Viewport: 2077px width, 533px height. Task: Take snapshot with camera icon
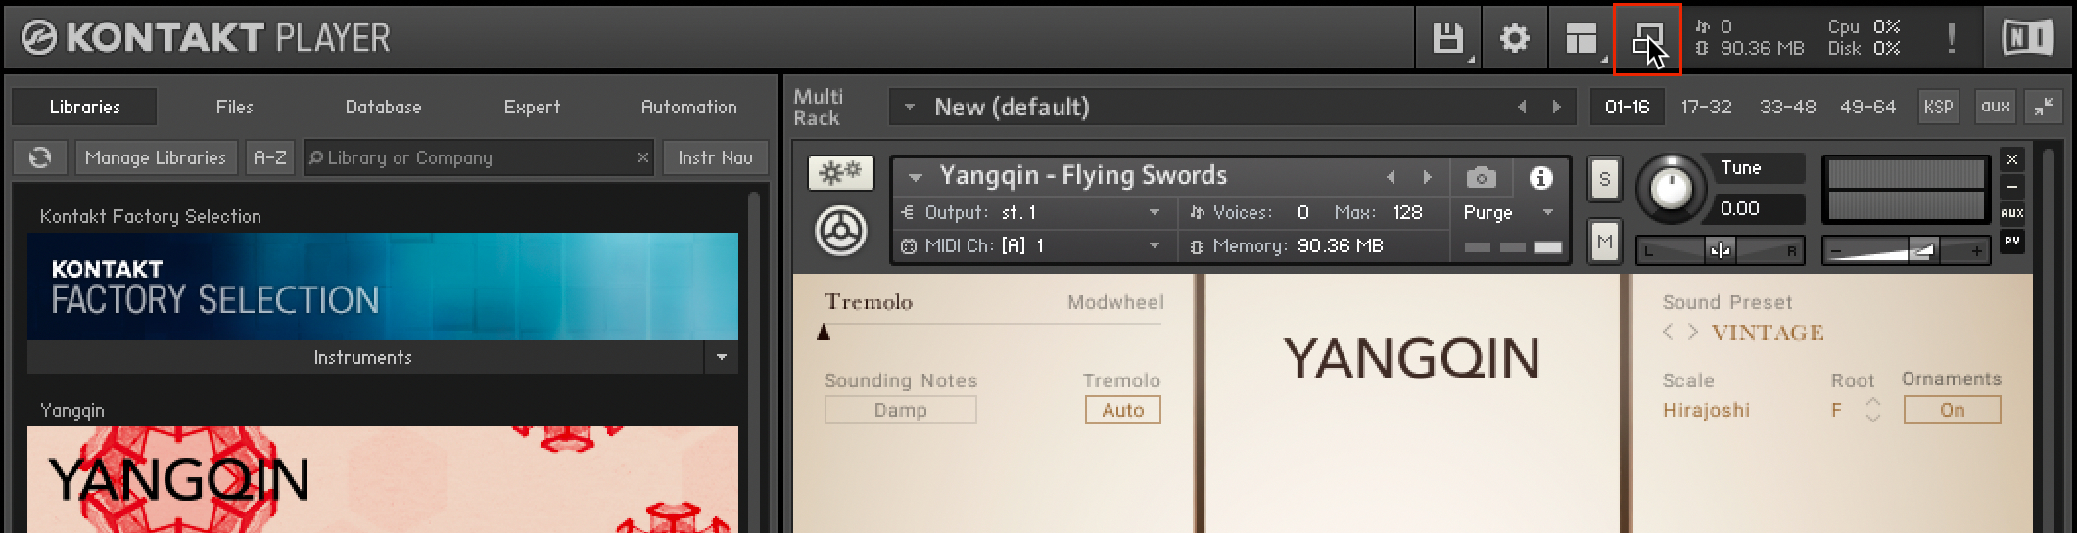click(x=1481, y=178)
